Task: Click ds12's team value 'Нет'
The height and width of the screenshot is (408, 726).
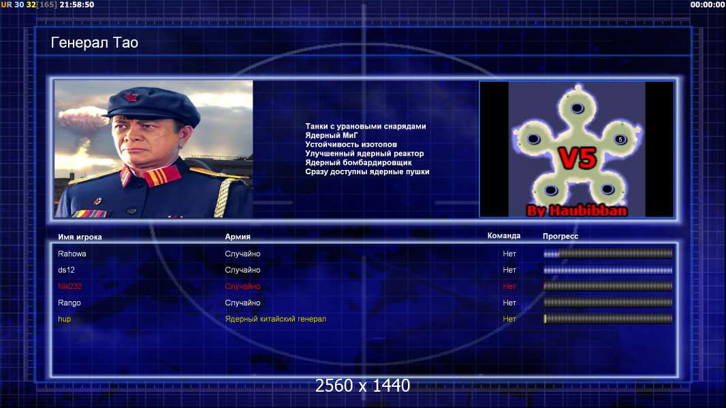Action: pyautogui.click(x=509, y=270)
